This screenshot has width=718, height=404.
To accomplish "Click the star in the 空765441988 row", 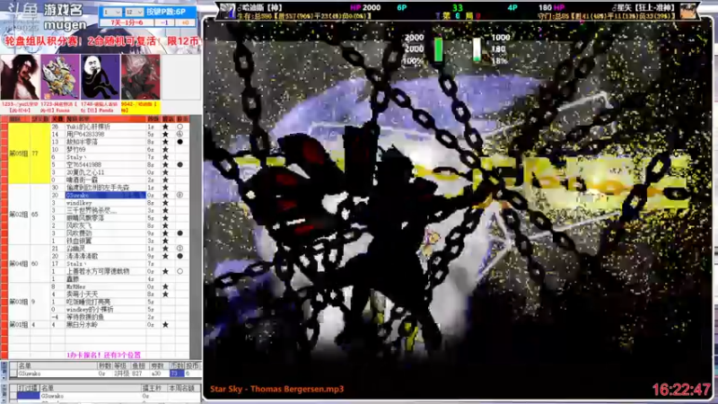I will click(x=166, y=164).
